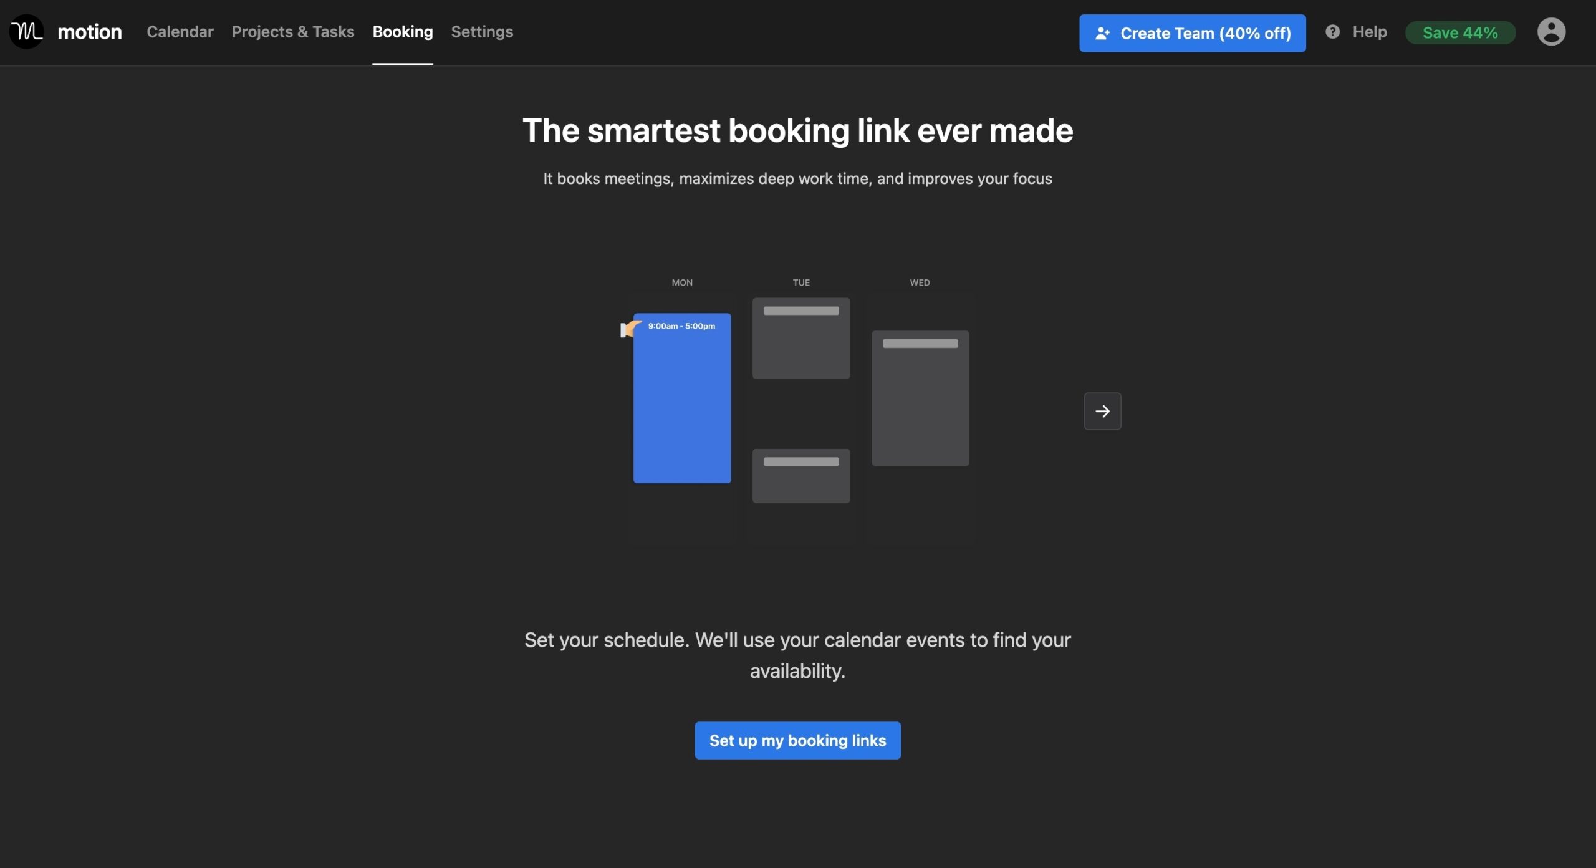Click the Calendar navigation icon
Viewport: 1596px width, 868px height.
[x=180, y=30]
